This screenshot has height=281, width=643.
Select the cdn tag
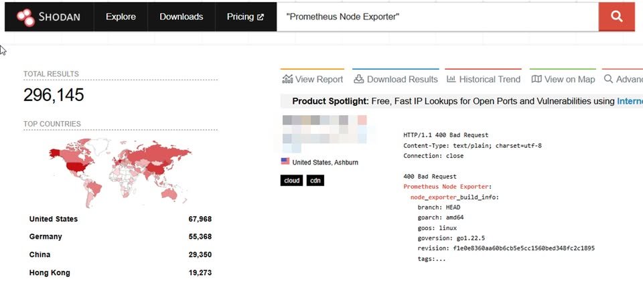[315, 180]
